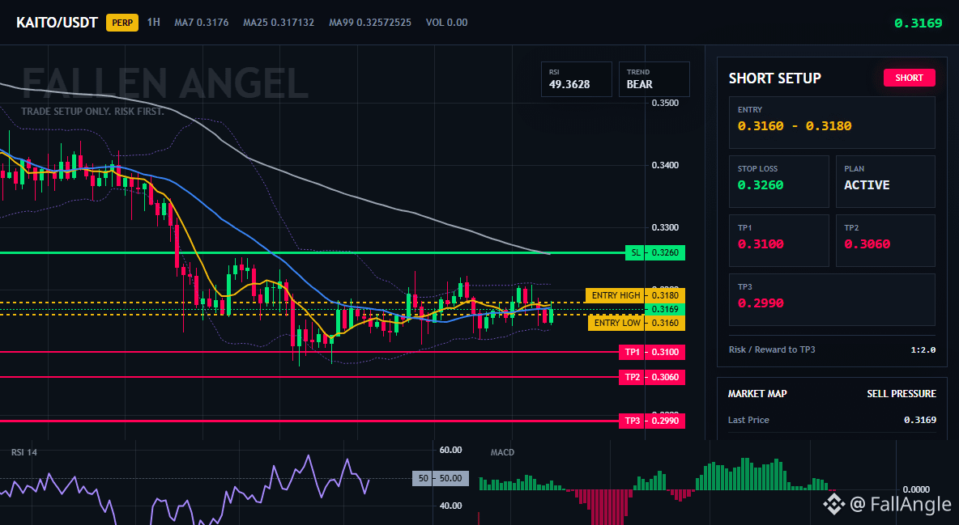Click the SELL PRESSURE label
The image size is (959, 525).
(x=901, y=394)
